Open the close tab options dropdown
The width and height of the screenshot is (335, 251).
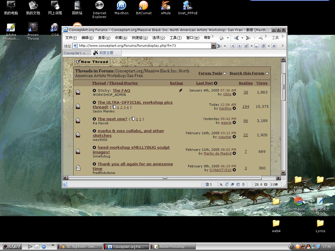[252, 46]
